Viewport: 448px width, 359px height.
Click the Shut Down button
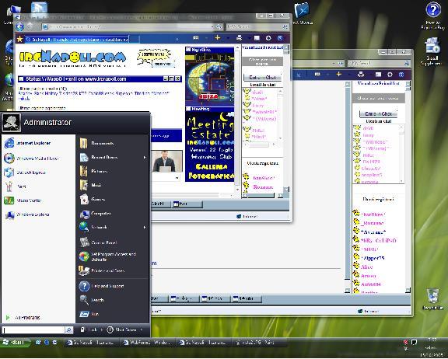[x=122, y=329]
